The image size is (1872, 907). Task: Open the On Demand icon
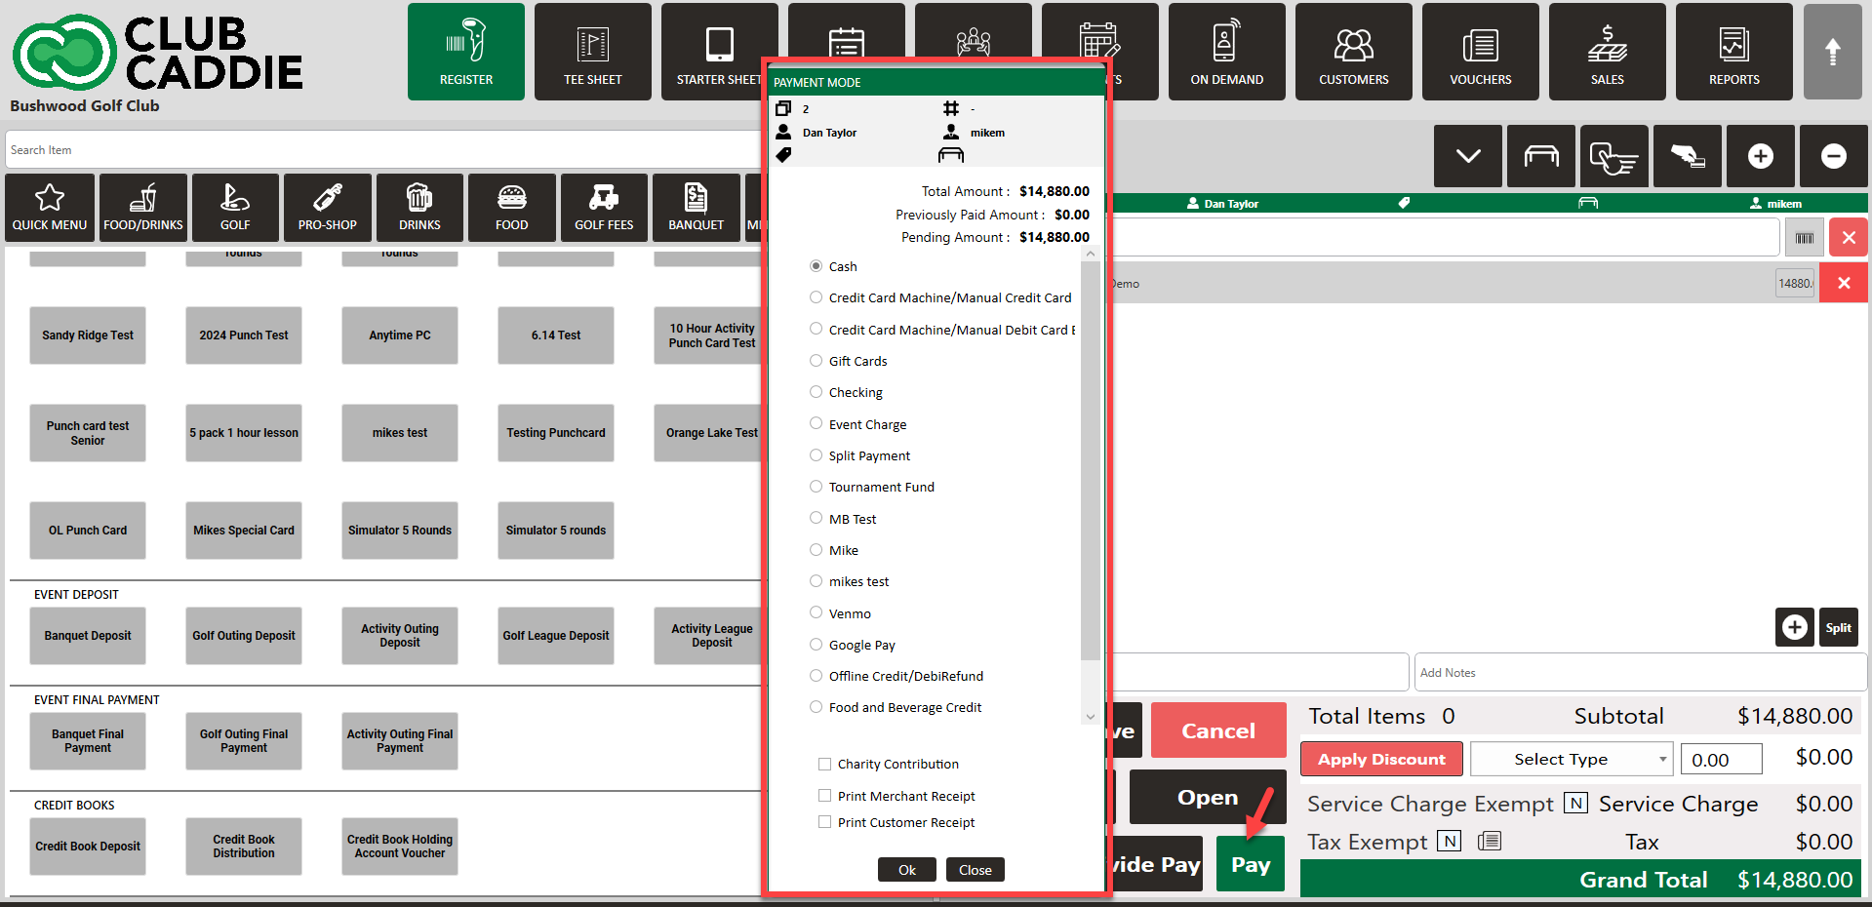pos(1226,52)
